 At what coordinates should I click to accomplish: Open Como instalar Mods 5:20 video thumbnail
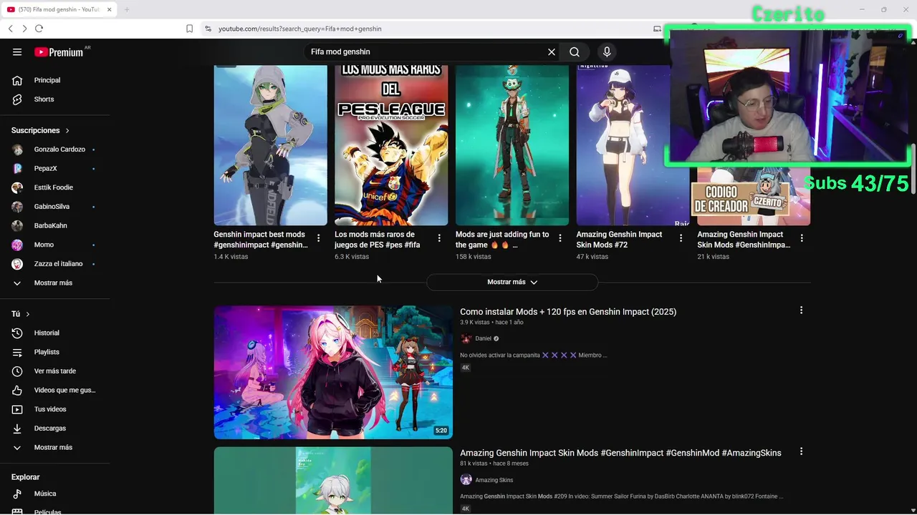(x=333, y=373)
